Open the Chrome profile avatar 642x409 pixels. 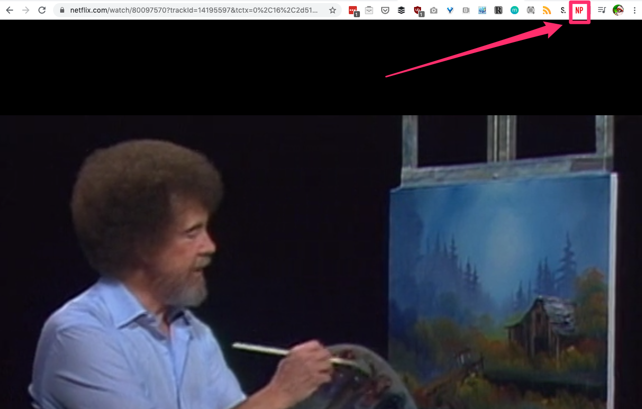618,10
